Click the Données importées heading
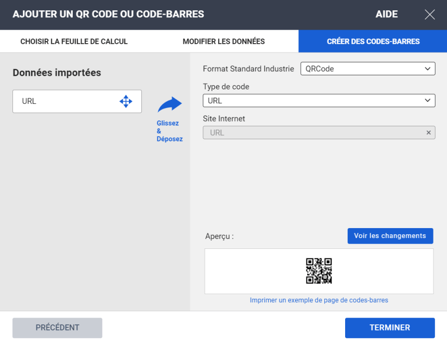This screenshot has width=447, height=344. pyautogui.click(x=57, y=73)
